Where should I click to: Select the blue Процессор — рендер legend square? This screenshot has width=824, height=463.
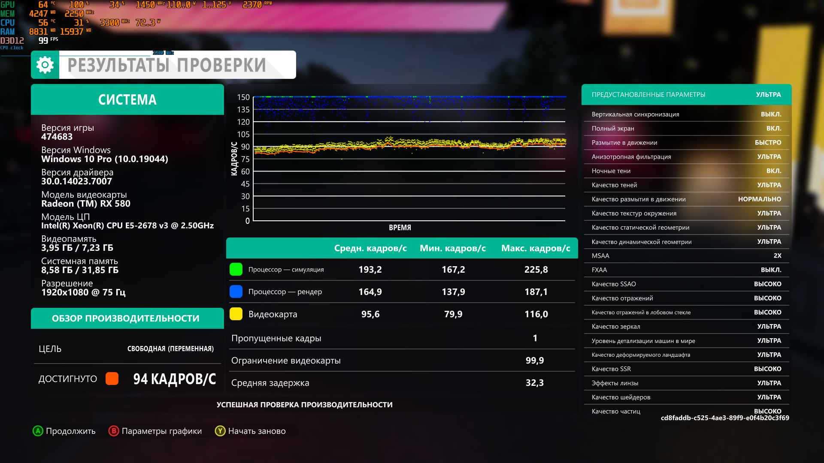[x=236, y=292]
